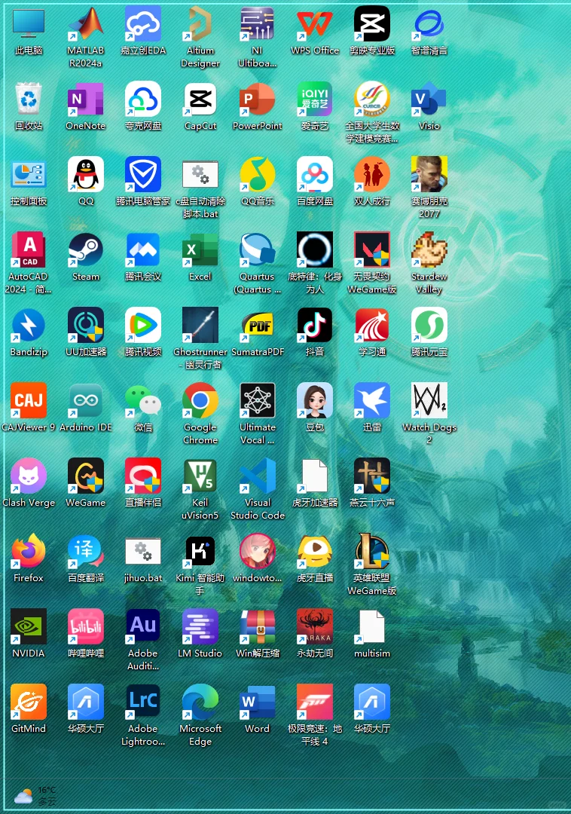
Task: Click the jihuo.bat batch file
Action: [143, 551]
